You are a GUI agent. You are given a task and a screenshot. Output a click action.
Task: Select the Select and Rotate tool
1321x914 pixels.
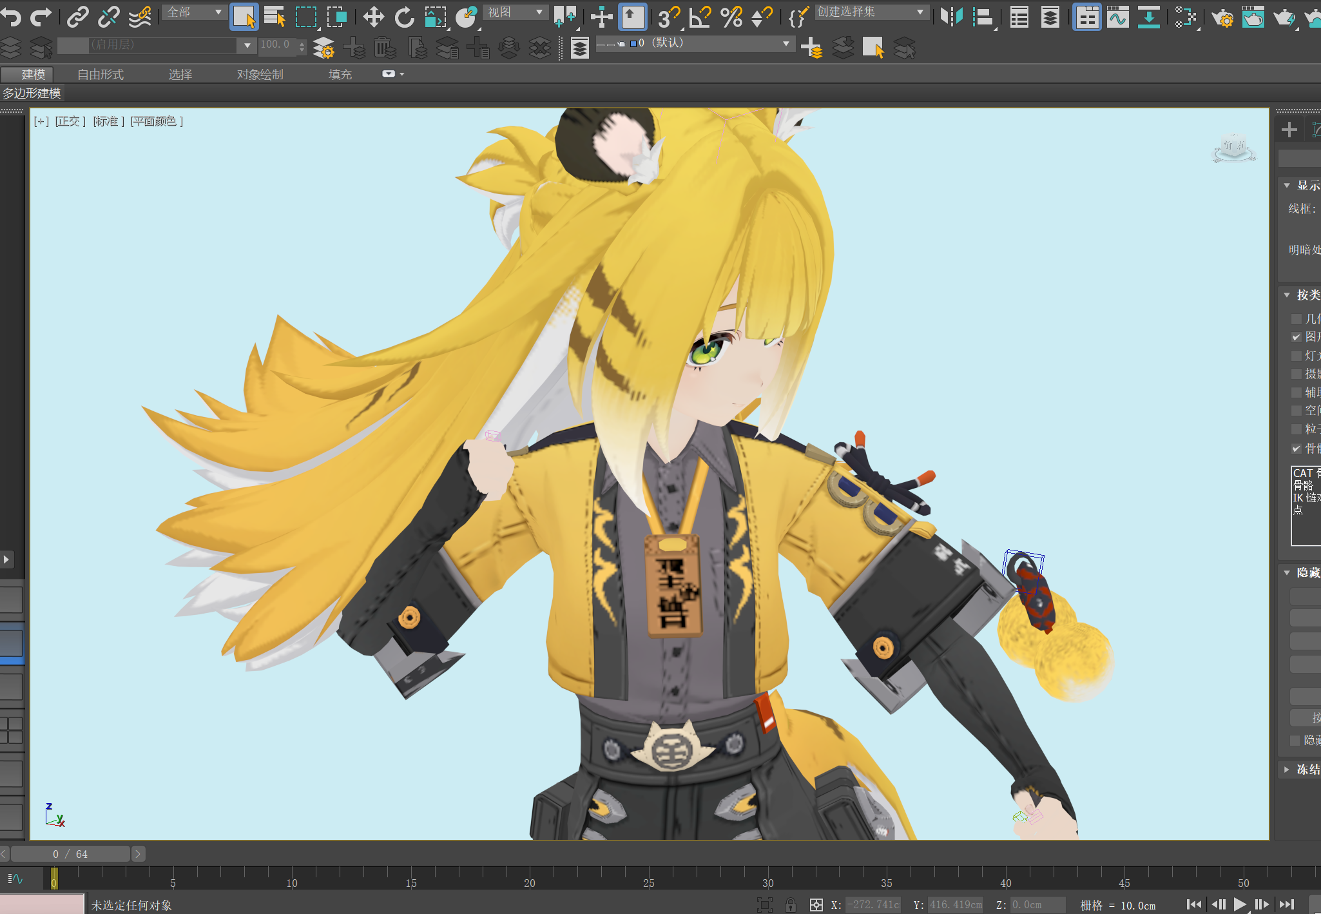pos(405,17)
